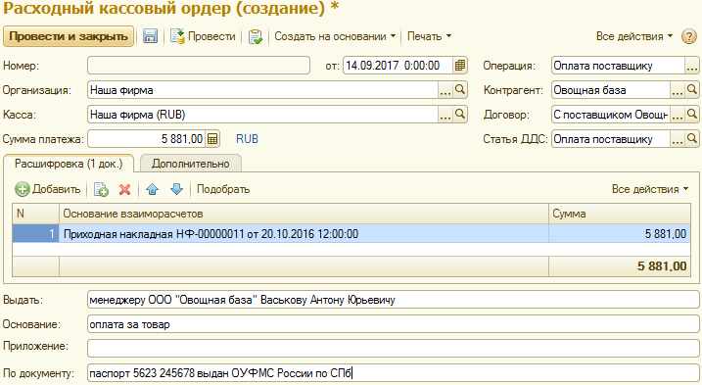Image resolution: width=702 pixels, height=385 pixels.
Task: Open magnifier icon next to Контрагент field
Action: click(x=692, y=90)
